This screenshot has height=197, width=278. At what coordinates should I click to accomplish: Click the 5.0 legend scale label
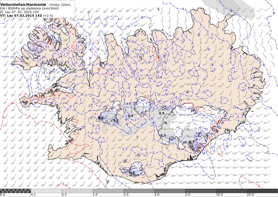click(x=187, y=195)
